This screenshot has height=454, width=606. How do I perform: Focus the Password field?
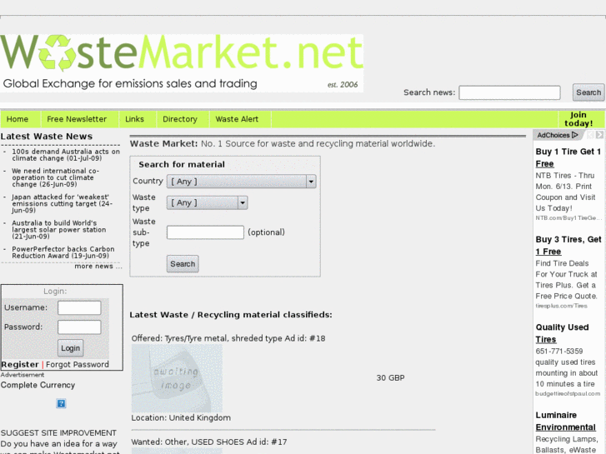79,327
